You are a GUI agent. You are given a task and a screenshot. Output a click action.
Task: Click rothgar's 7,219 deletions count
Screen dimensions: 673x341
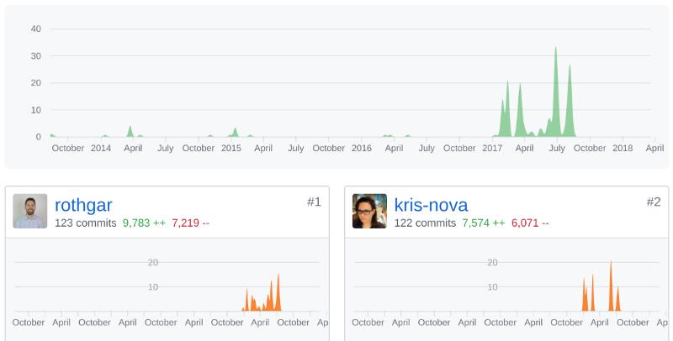tap(190, 223)
